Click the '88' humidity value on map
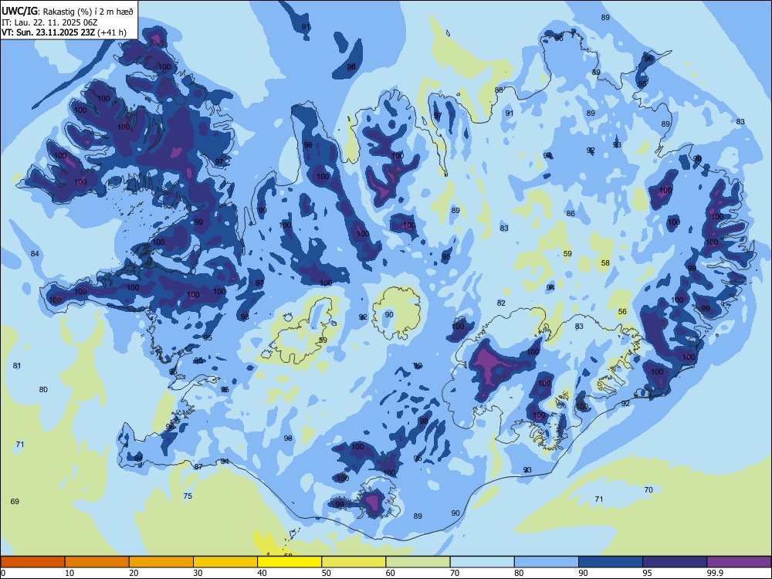This screenshot has height=579, width=772. pos(499,90)
